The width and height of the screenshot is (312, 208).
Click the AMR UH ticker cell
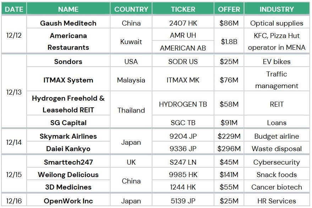(183, 35)
